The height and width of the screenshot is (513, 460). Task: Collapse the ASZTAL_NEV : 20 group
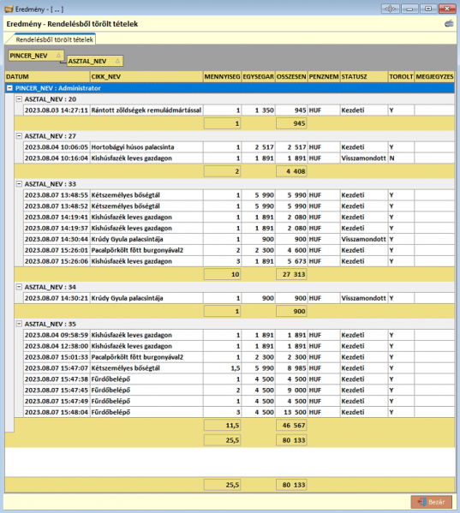click(19, 99)
